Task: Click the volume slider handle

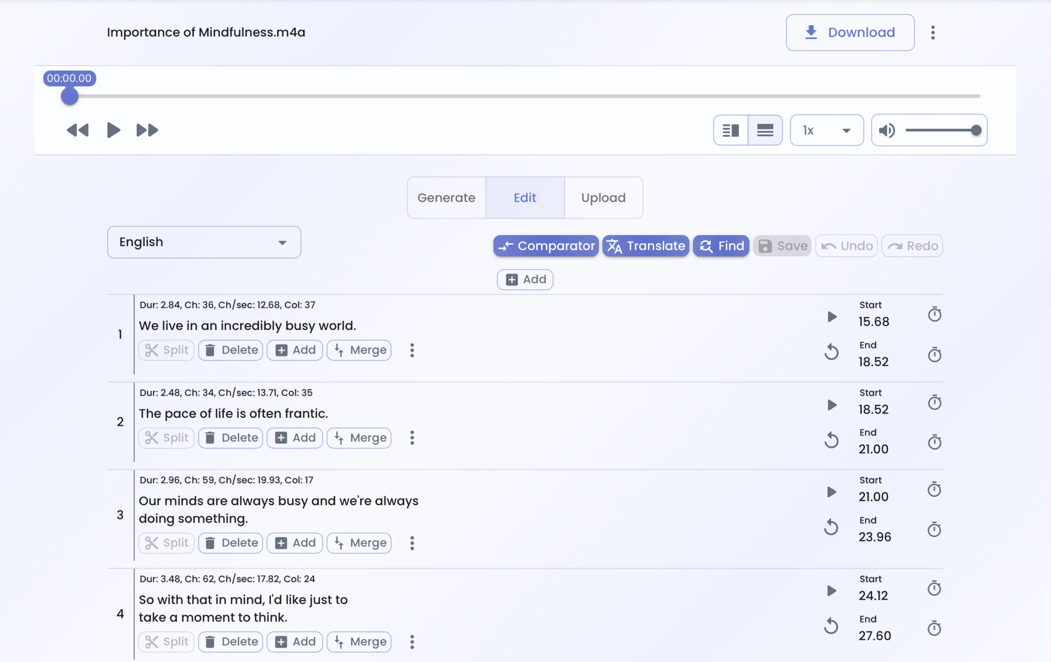Action: click(x=976, y=130)
